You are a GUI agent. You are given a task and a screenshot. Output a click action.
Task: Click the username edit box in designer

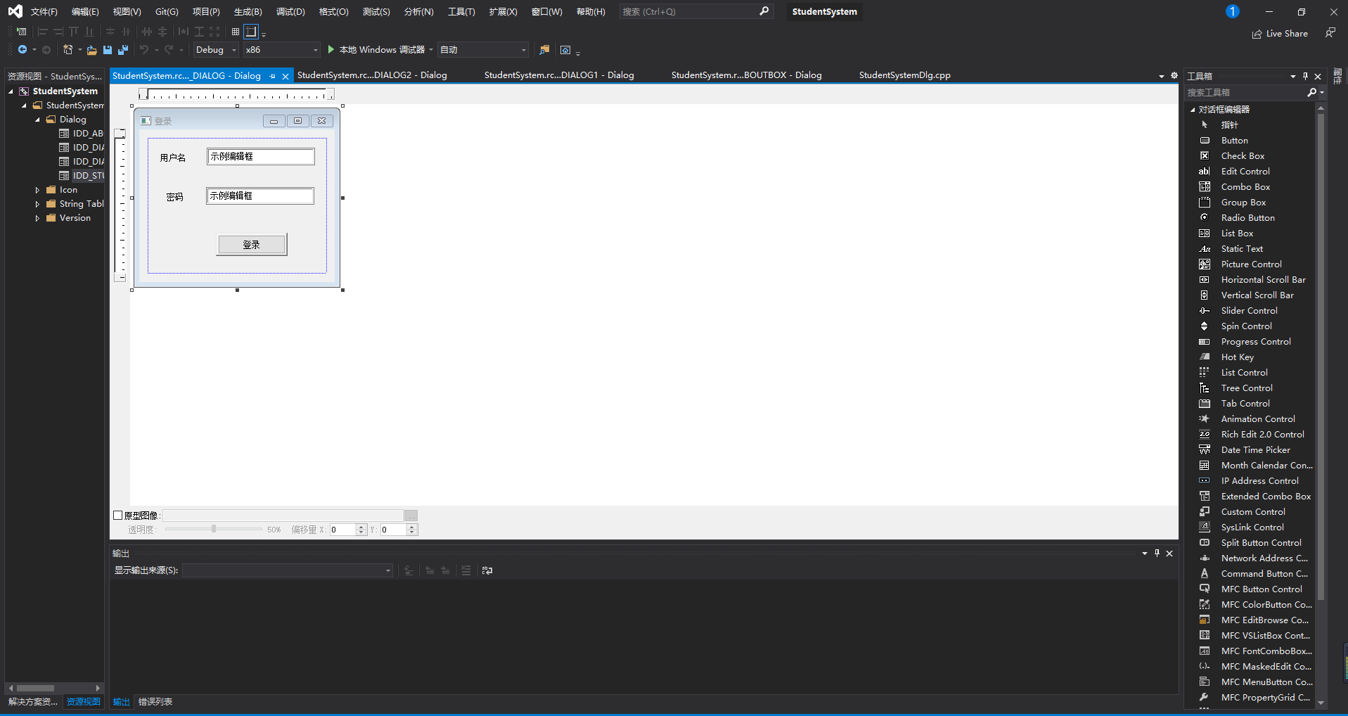click(261, 157)
